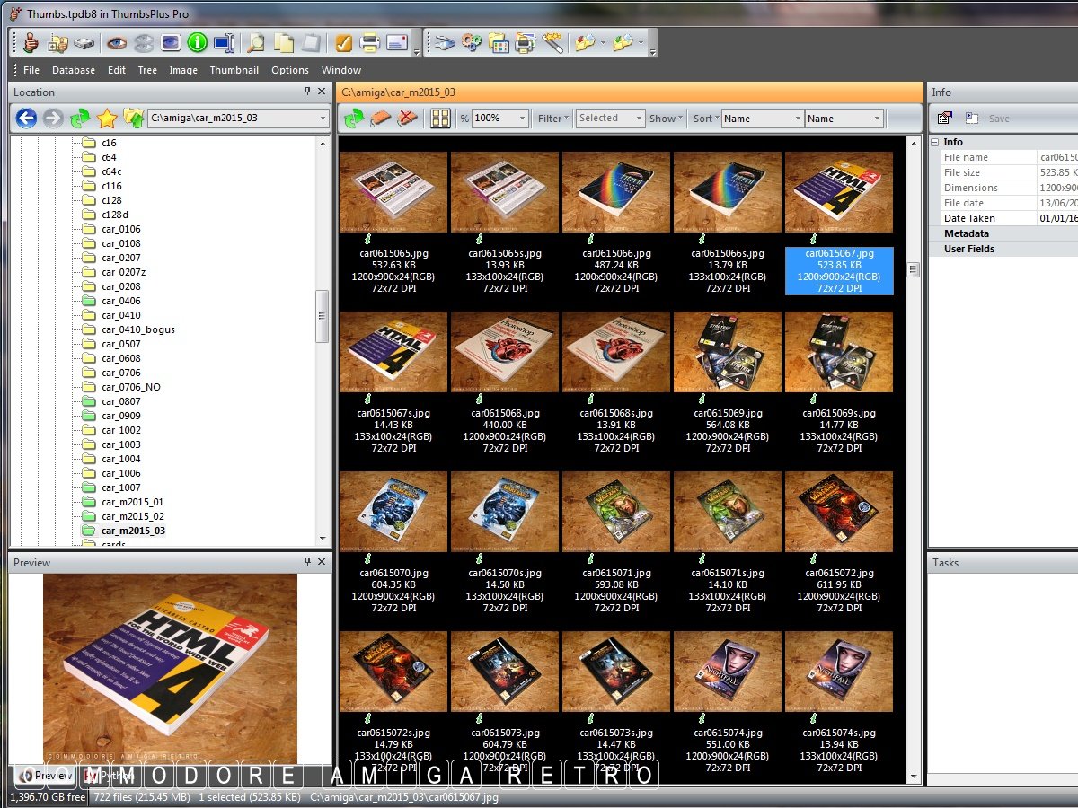Screen dimensions: 1078x808
Task: Open the 100% zoom size dropdown
Action: 522,118
